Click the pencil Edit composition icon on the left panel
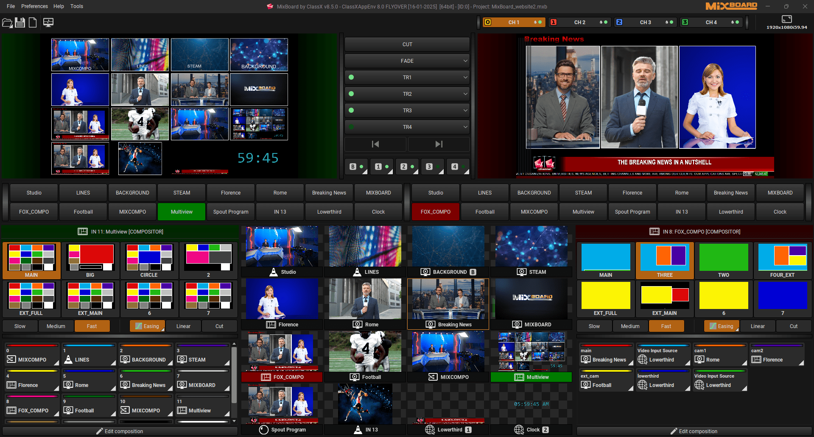 tap(100, 431)
